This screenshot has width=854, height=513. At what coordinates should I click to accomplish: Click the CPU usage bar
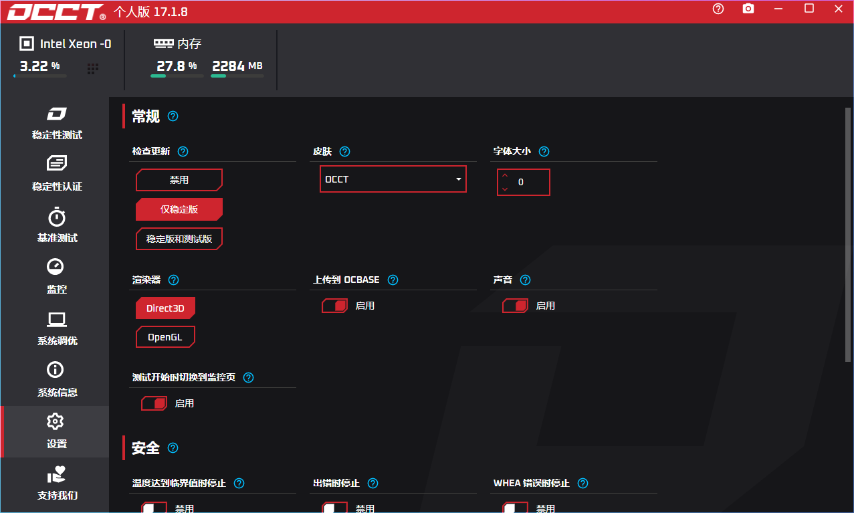pos(40,76)
